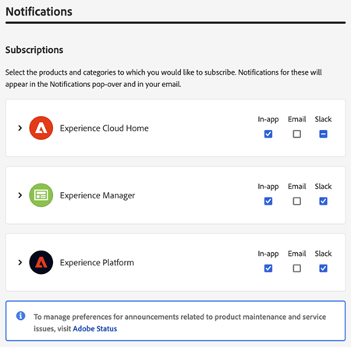Enable Email for Experience Cloud Home
The image size is (351, 347).
[297, 134]
